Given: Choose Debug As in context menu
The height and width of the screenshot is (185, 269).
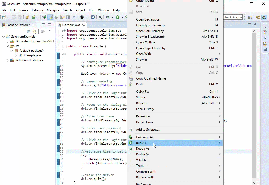Looking at the screenshot, I should click(x=175, y=149).
